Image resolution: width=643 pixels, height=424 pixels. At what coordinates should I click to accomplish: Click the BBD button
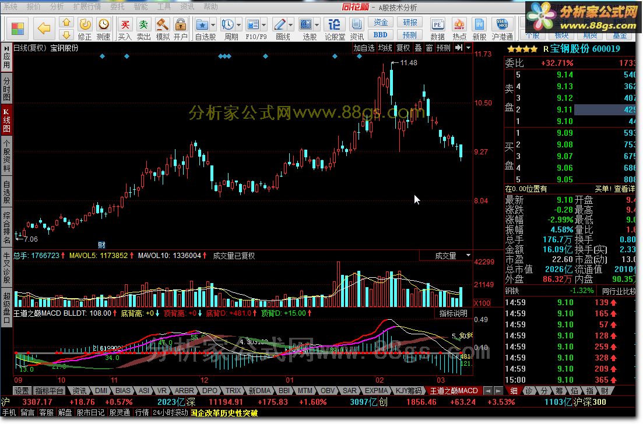coord(381,35)
